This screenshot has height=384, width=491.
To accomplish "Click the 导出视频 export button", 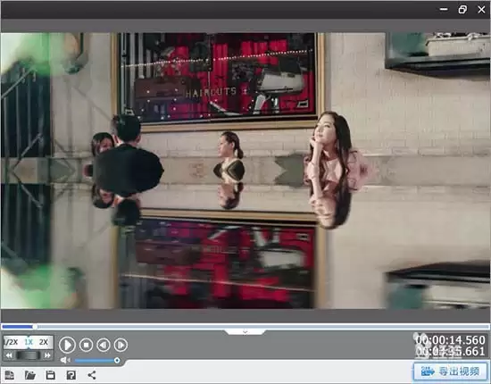I will coord(451,371).
